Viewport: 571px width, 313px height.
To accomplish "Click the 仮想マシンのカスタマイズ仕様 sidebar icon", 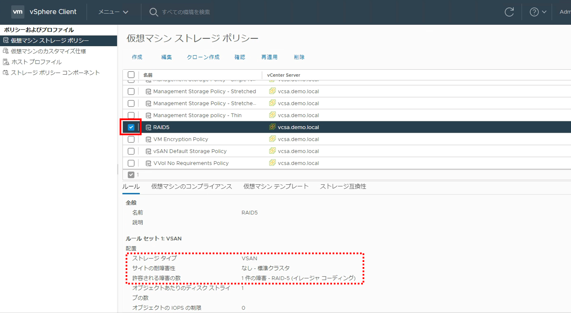I will pos(6,51).
